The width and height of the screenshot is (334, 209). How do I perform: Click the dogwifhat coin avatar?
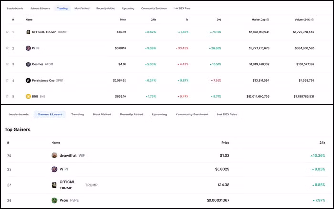(x=54, y=156)
